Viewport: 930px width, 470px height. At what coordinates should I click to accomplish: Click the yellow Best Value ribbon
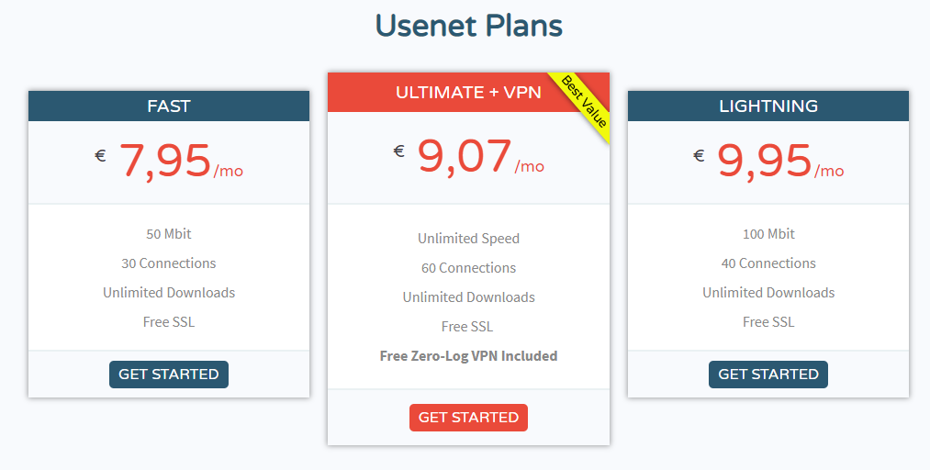pyautogui.click(x=584, y=102)
